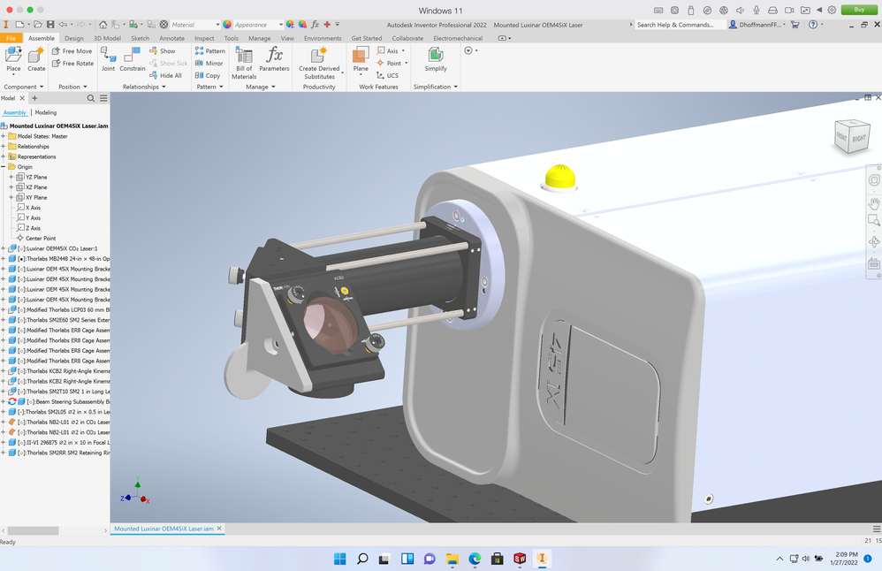Select the Free Move tool
The width and height of the screenshot is (882, 571).
pos(72,50)
